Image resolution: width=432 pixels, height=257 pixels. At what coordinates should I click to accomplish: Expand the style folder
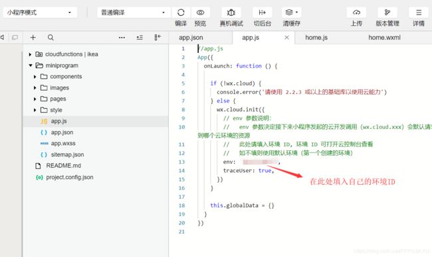pos(35,110)
